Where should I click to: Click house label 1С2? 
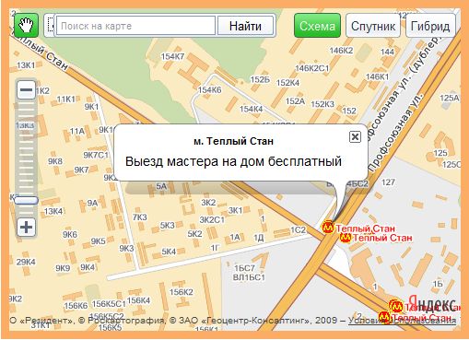(299, 230)
